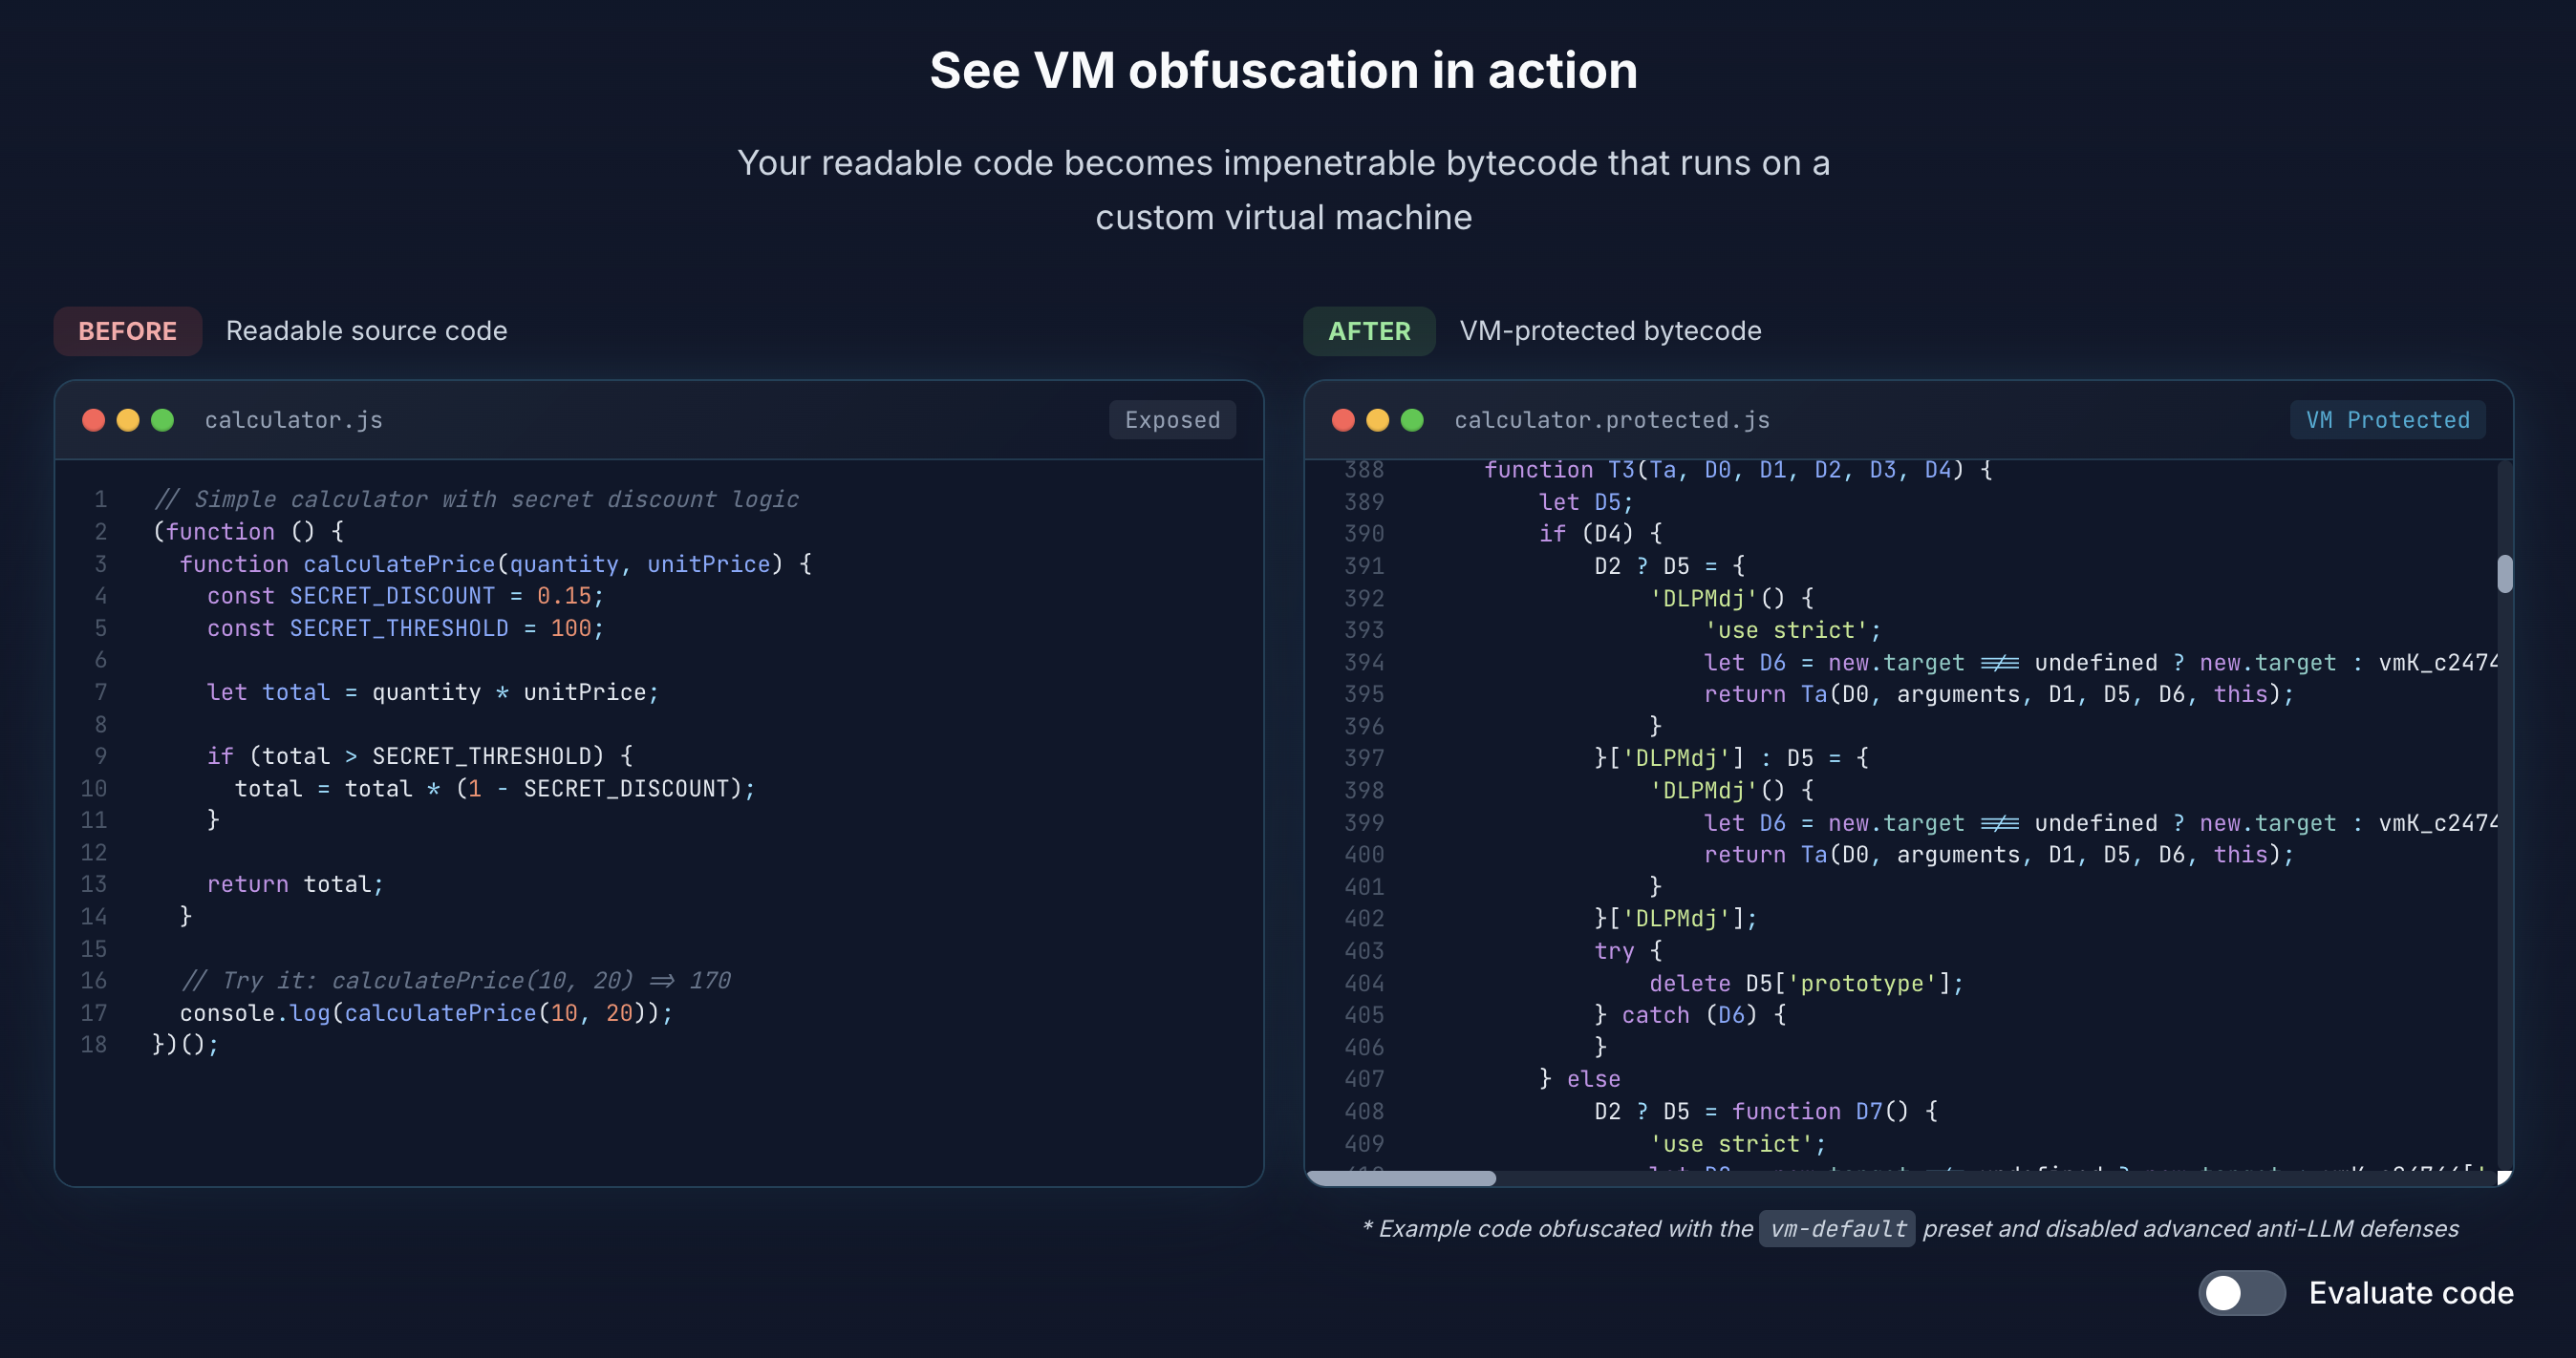Click the 'Readable source code' label
The width and height of the screenshot is (2576, 1358).
coord(367,330)
